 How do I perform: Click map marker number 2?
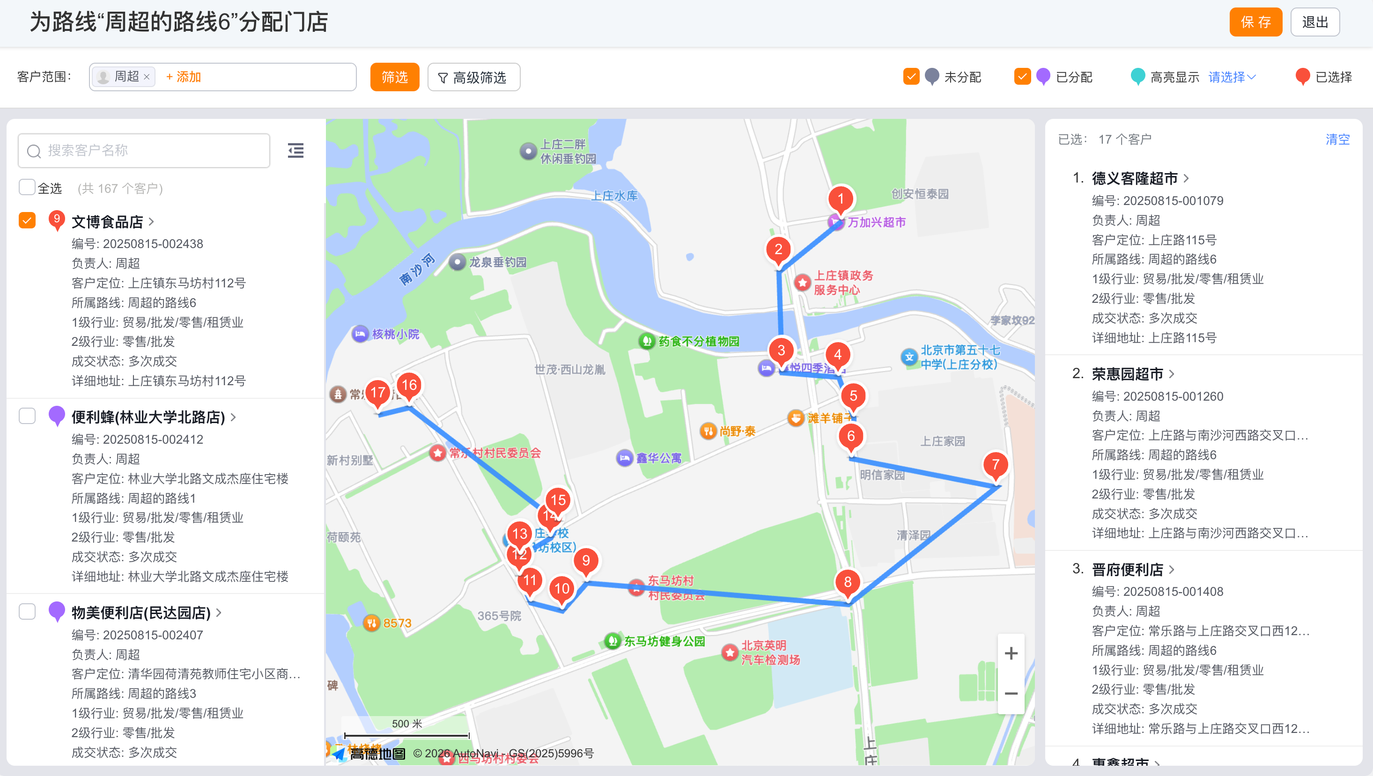point(778,250)
